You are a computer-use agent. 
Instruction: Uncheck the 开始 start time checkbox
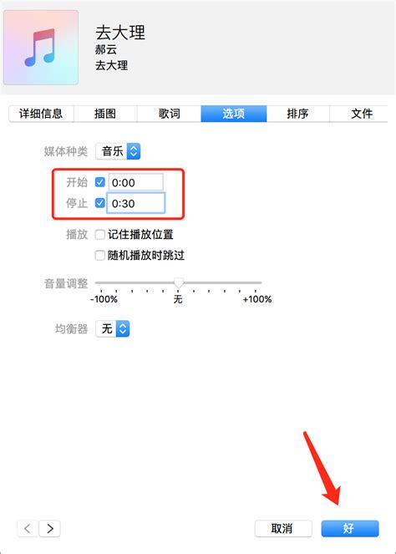(x=100, y=182)
